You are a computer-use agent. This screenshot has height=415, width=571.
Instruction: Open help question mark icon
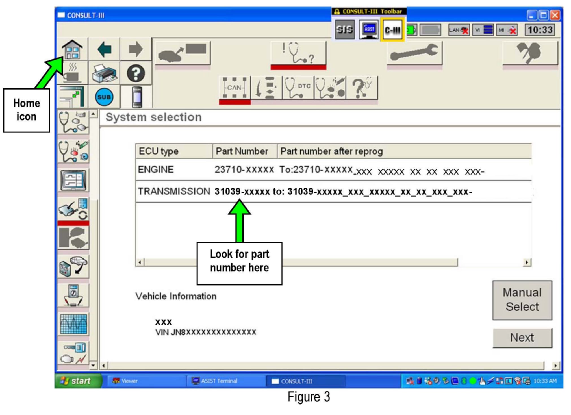pos(136,73)
